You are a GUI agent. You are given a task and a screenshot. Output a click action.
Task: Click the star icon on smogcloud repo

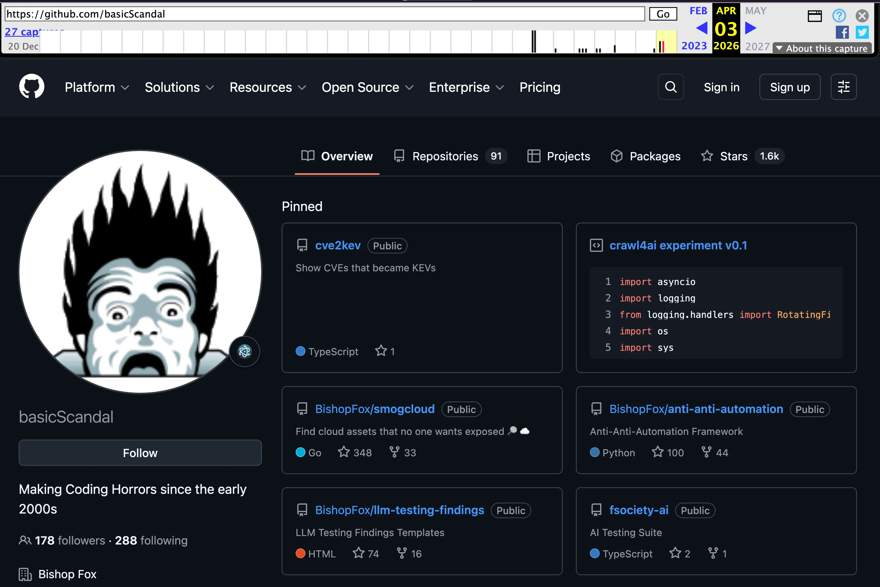coord(344,452)
